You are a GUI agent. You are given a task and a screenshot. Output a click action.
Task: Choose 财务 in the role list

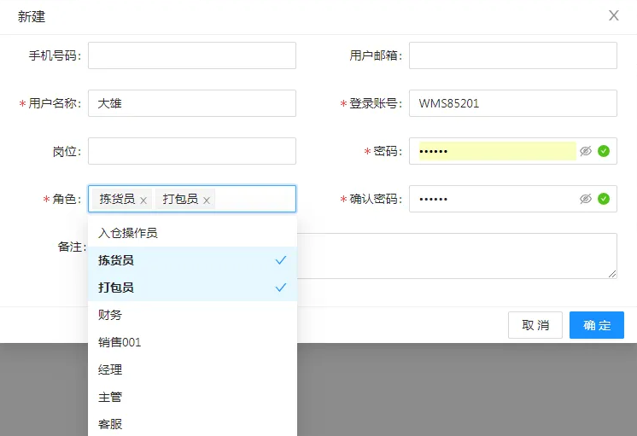click(110, 315)
